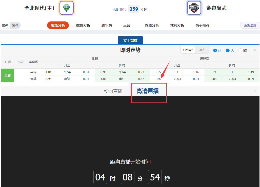Click the 1.04 handicap opening odds

pyautogui.click(x=48, y=72)
